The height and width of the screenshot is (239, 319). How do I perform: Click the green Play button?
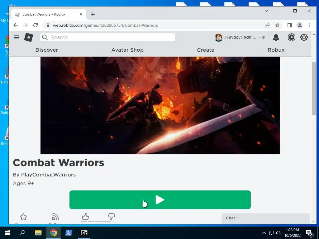point(160,200)
